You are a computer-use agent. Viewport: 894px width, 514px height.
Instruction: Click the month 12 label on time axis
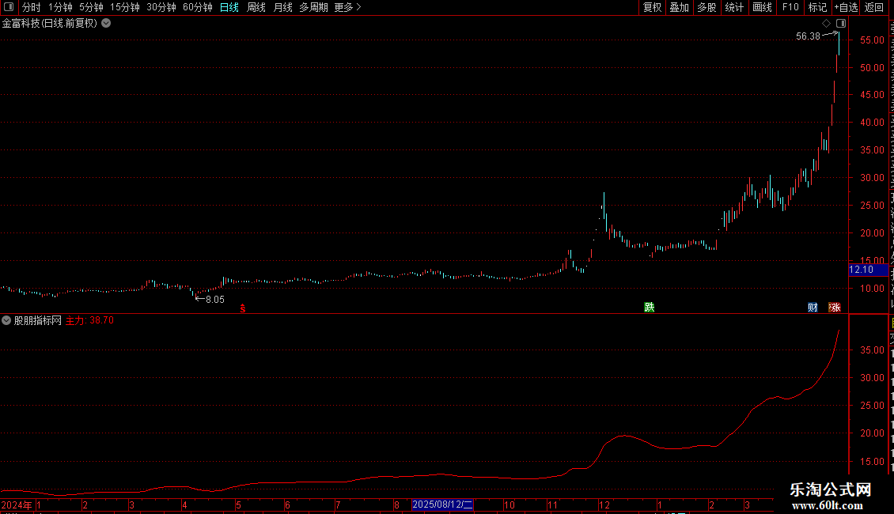(604, 505)
